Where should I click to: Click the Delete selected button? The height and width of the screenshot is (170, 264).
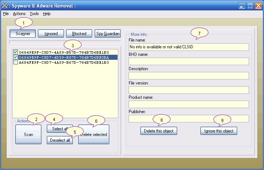[94, 135]
